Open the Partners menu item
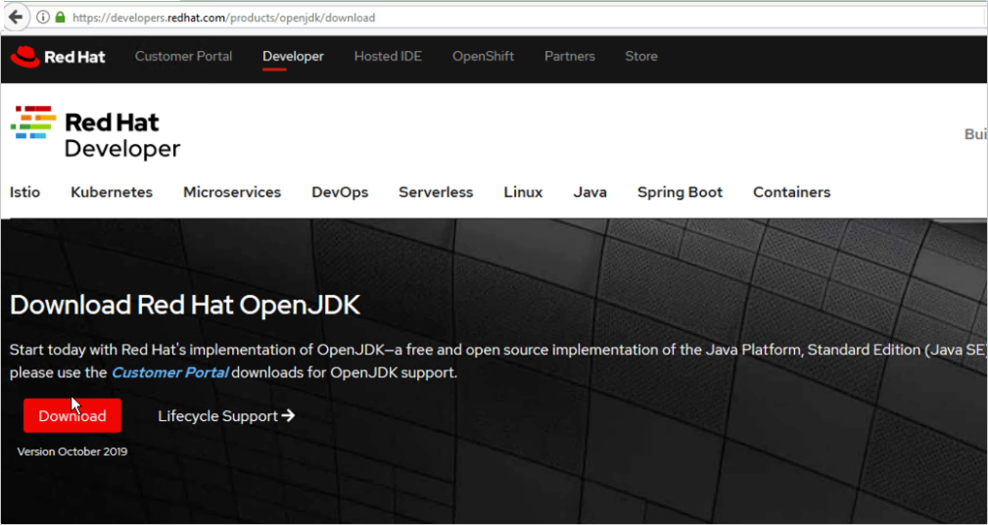 pos(570,56)
